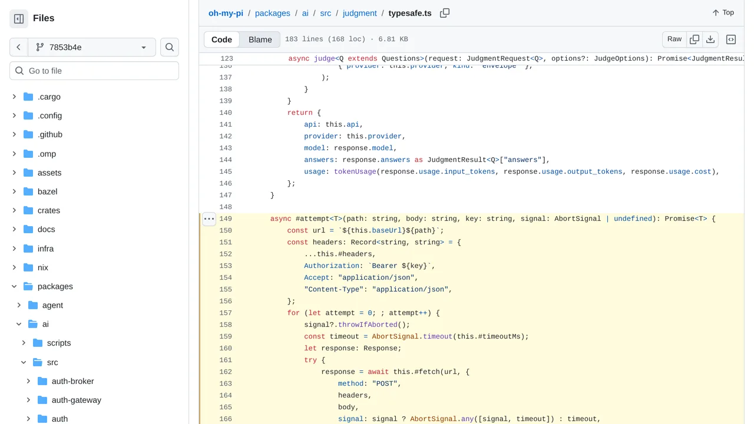
Task: Open Raw file view
Action: click(674, 39)
